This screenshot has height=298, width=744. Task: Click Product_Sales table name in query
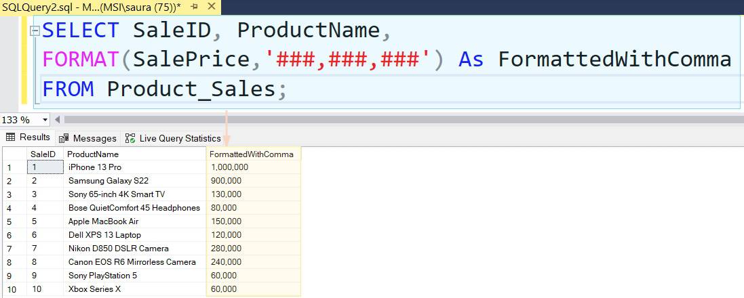[191, 89]
